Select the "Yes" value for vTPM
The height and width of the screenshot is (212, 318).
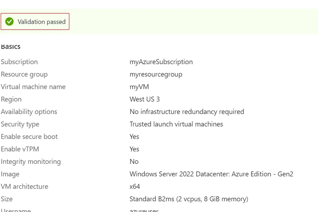tap(134, 149)
